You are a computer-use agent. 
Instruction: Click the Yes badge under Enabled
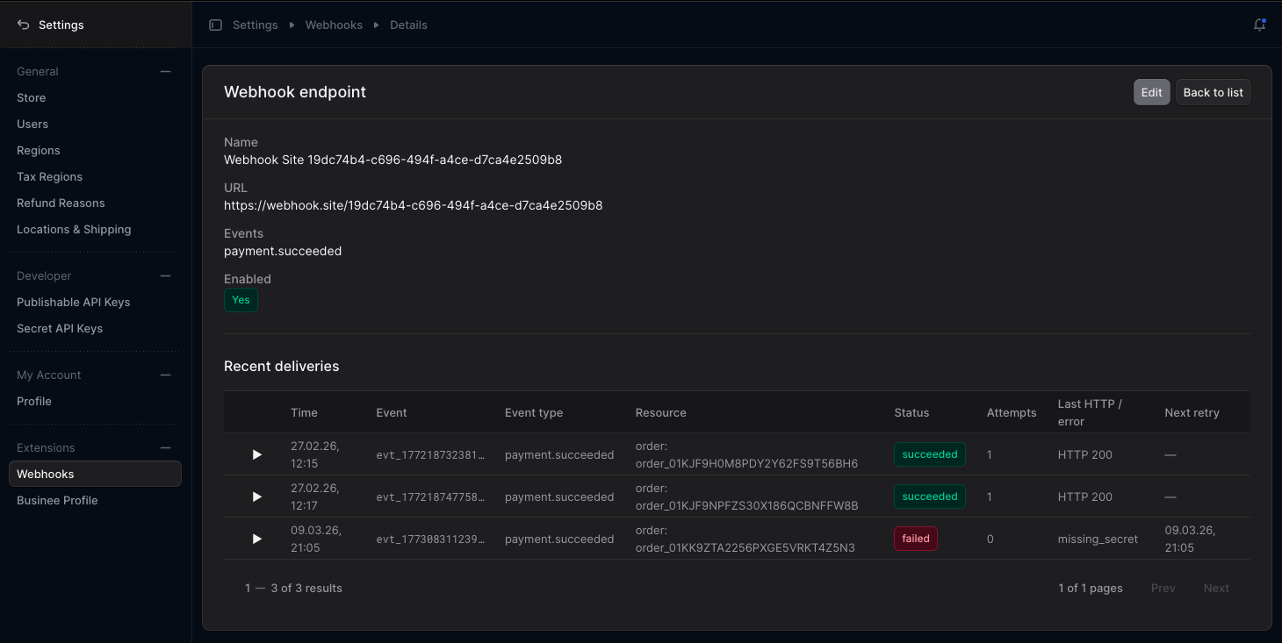[x=241, y=299]
